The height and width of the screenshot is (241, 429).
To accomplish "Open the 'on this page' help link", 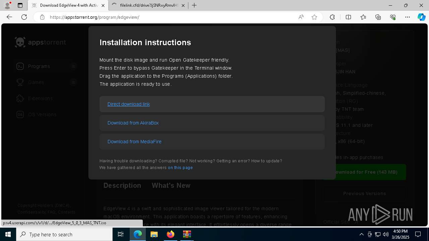I will click(x=180, y=168).
